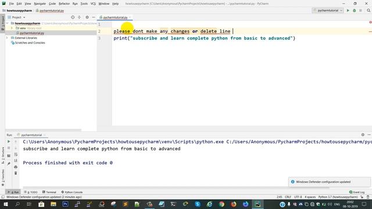Click stop icon in the Run panel
Screen dimensions: 372x209
pyautogui.click(x=9, y=148)
